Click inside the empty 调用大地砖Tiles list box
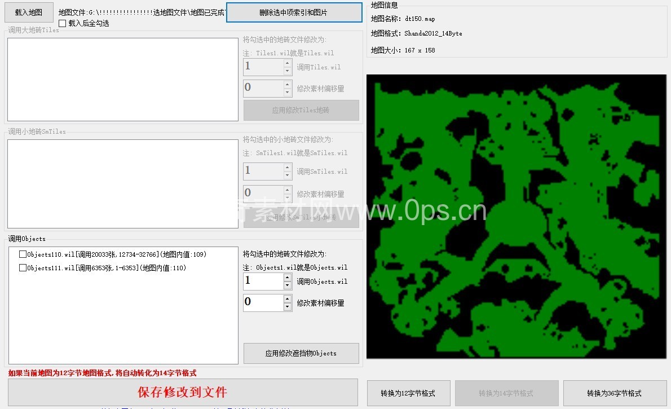 point(122,80)
